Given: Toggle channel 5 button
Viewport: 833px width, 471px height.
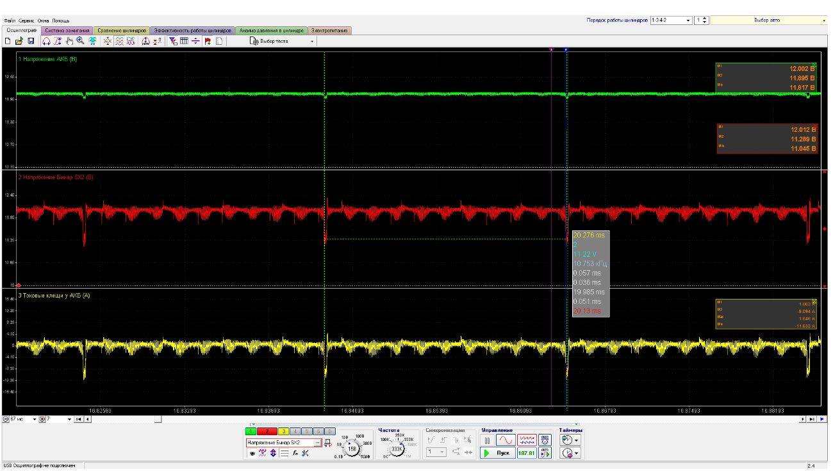Looking at the screenshot, I should click(306, 432).
